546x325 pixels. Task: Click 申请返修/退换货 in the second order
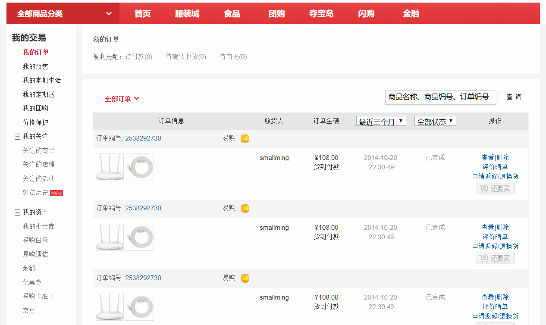pos(495,247)
